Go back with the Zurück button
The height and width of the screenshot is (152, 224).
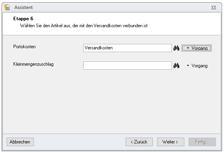[x=139, y=142]
